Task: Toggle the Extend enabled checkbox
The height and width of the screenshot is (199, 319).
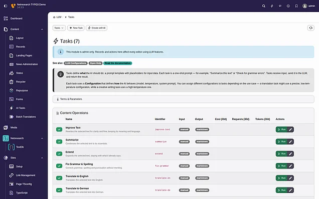Action: 59,154
